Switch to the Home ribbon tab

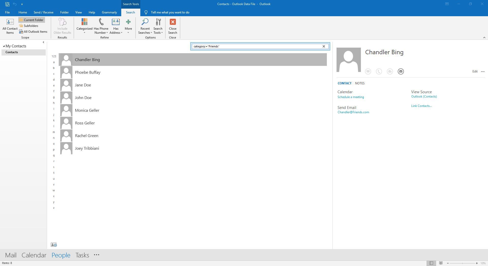coord(23,12)
